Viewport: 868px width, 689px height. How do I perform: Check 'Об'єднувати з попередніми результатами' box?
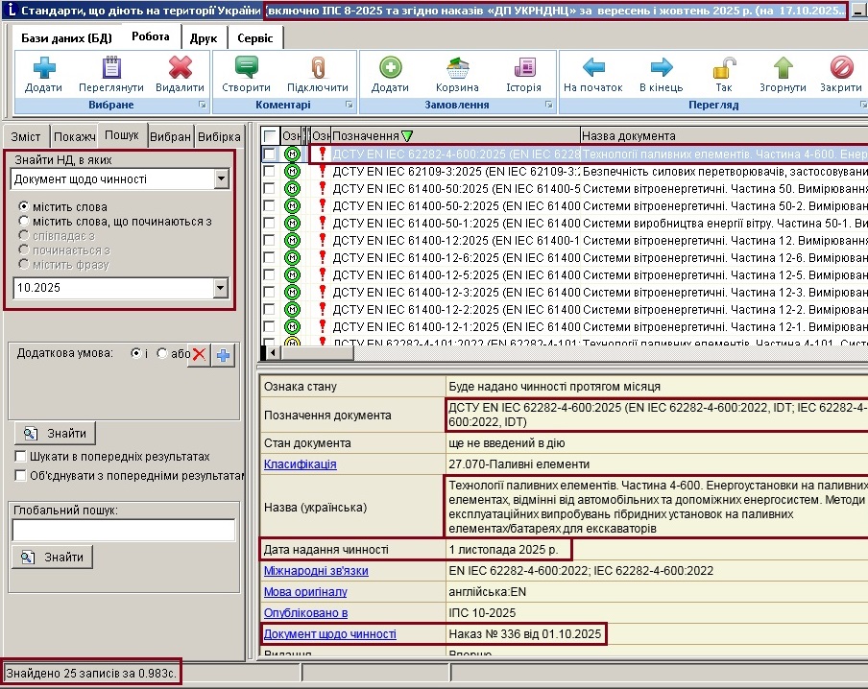point(21,475)
